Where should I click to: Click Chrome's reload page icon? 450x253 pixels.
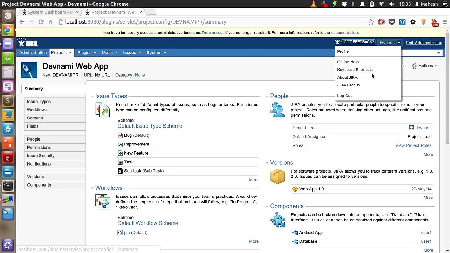[x=41, y=22]
